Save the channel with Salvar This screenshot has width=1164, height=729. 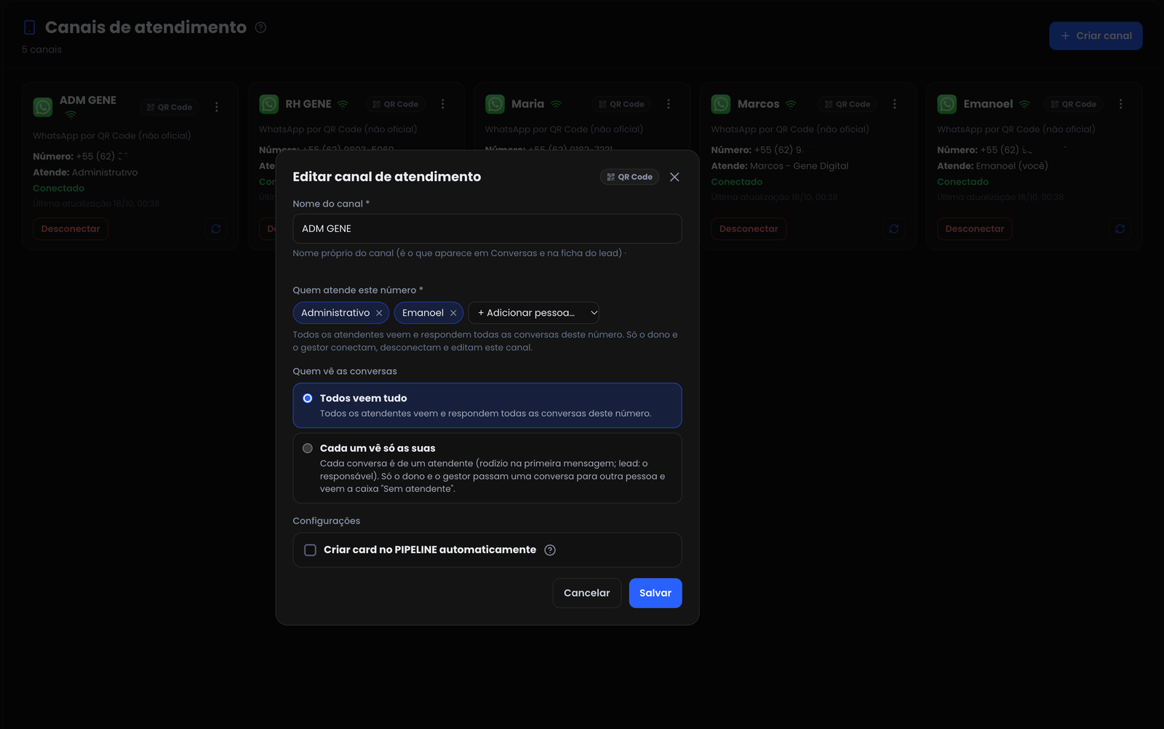coord(655,593)
